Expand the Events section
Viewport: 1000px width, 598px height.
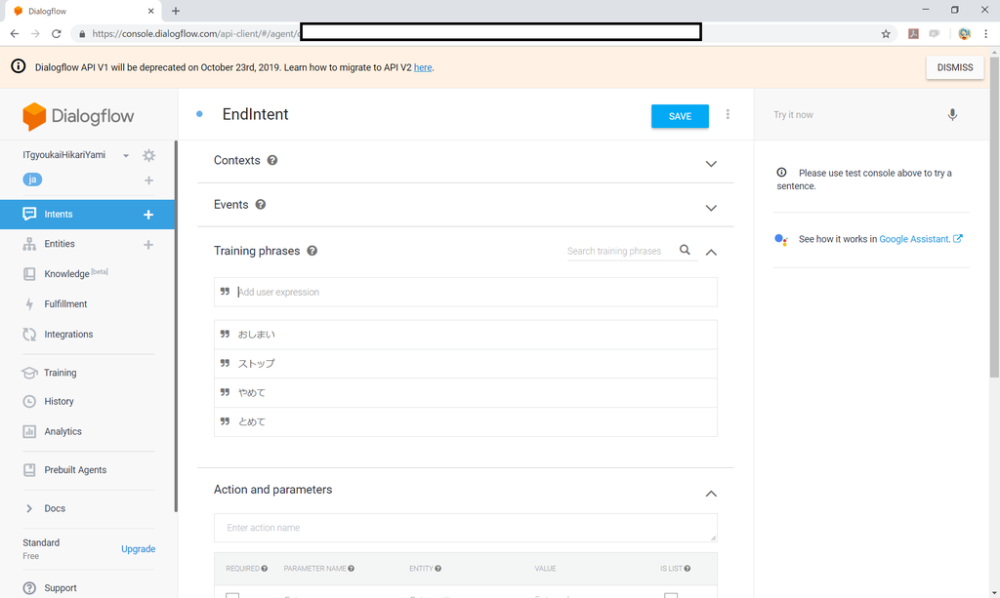[x=711, y=208]
